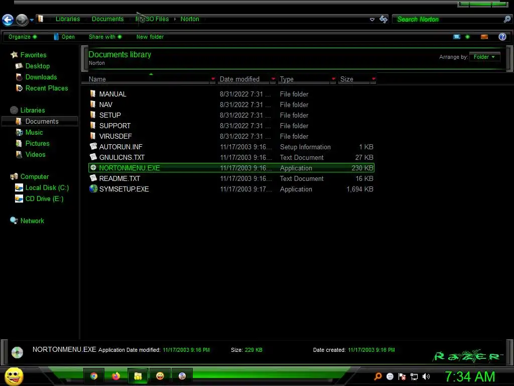The width and height of the screenshot is (514, 386).
Task: Click the 7:34 AM clock
Action: point(469,376)
